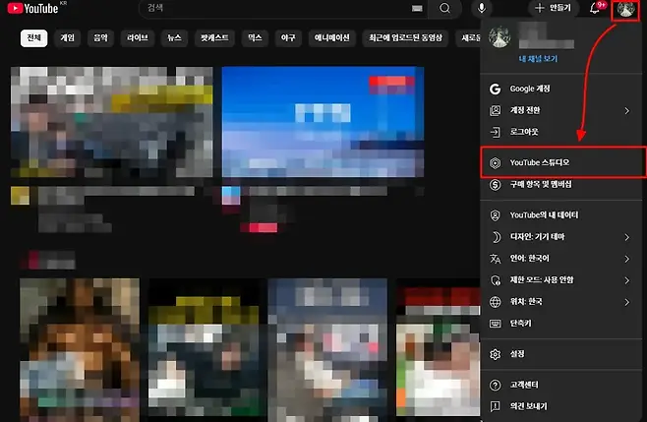The width and height of the screenshot is (647, 422).
Task: Click the shield icon for YouTube의 내 데이터
Action: coord(496,215)
